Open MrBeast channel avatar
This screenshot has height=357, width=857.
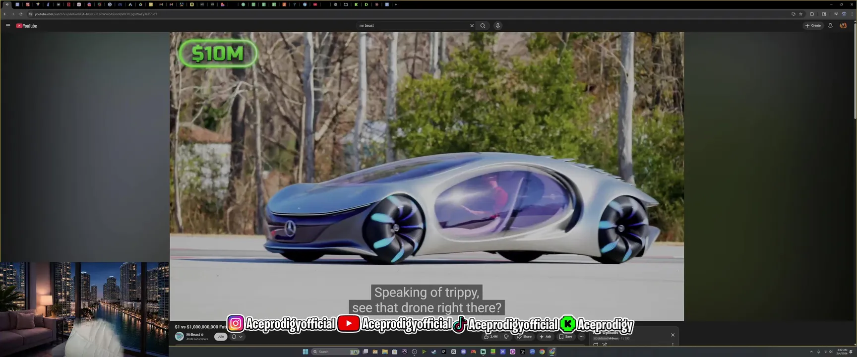(x=180, y=336)
